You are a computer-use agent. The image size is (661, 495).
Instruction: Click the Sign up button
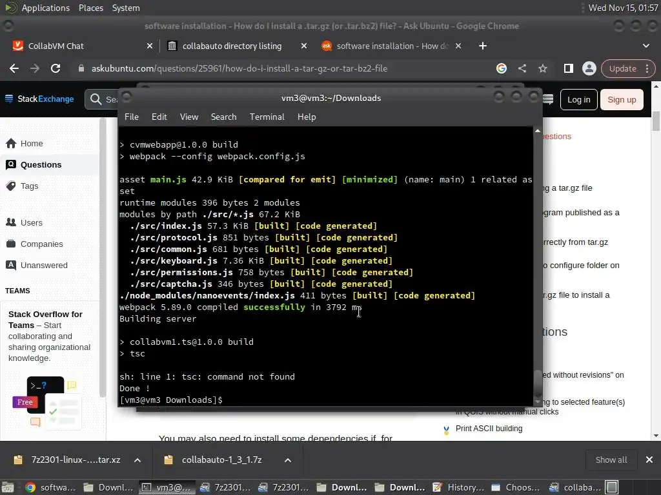click(622, 100)
